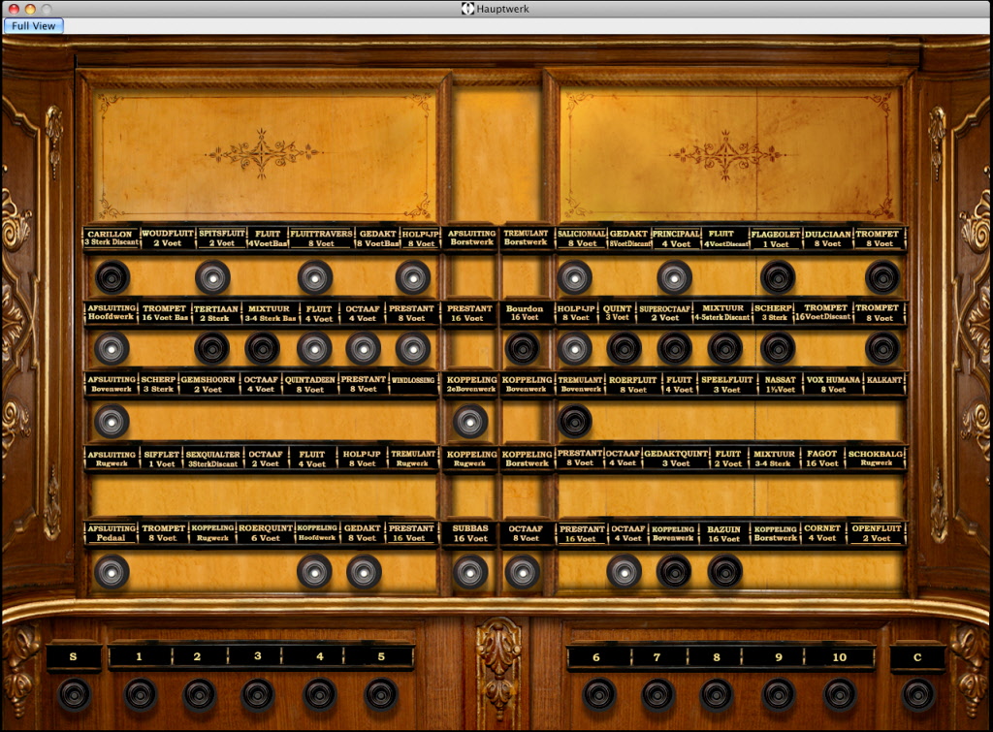Image resolution: width=993 pixels, height=732 pixels.
Task: Click the Dulciaan 8 Voet label
Action: pyautogui.click(x=828, y=239)
